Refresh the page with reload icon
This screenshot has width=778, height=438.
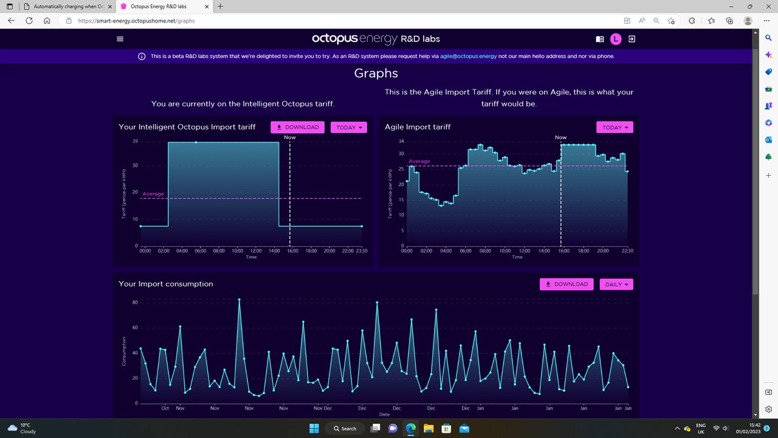click(29, 20)
